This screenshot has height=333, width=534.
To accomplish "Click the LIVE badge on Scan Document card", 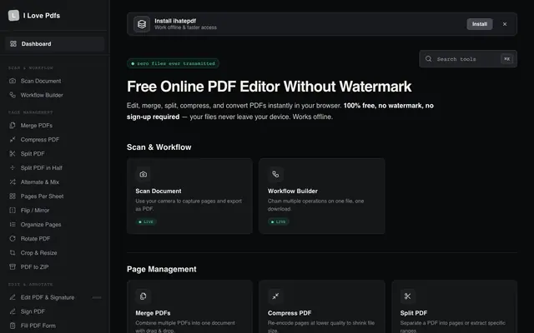I will click(x=146, y=222).
